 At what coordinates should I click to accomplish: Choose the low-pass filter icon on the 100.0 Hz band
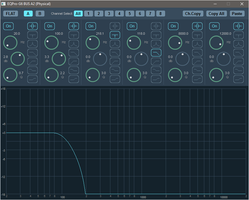(74, 53)
